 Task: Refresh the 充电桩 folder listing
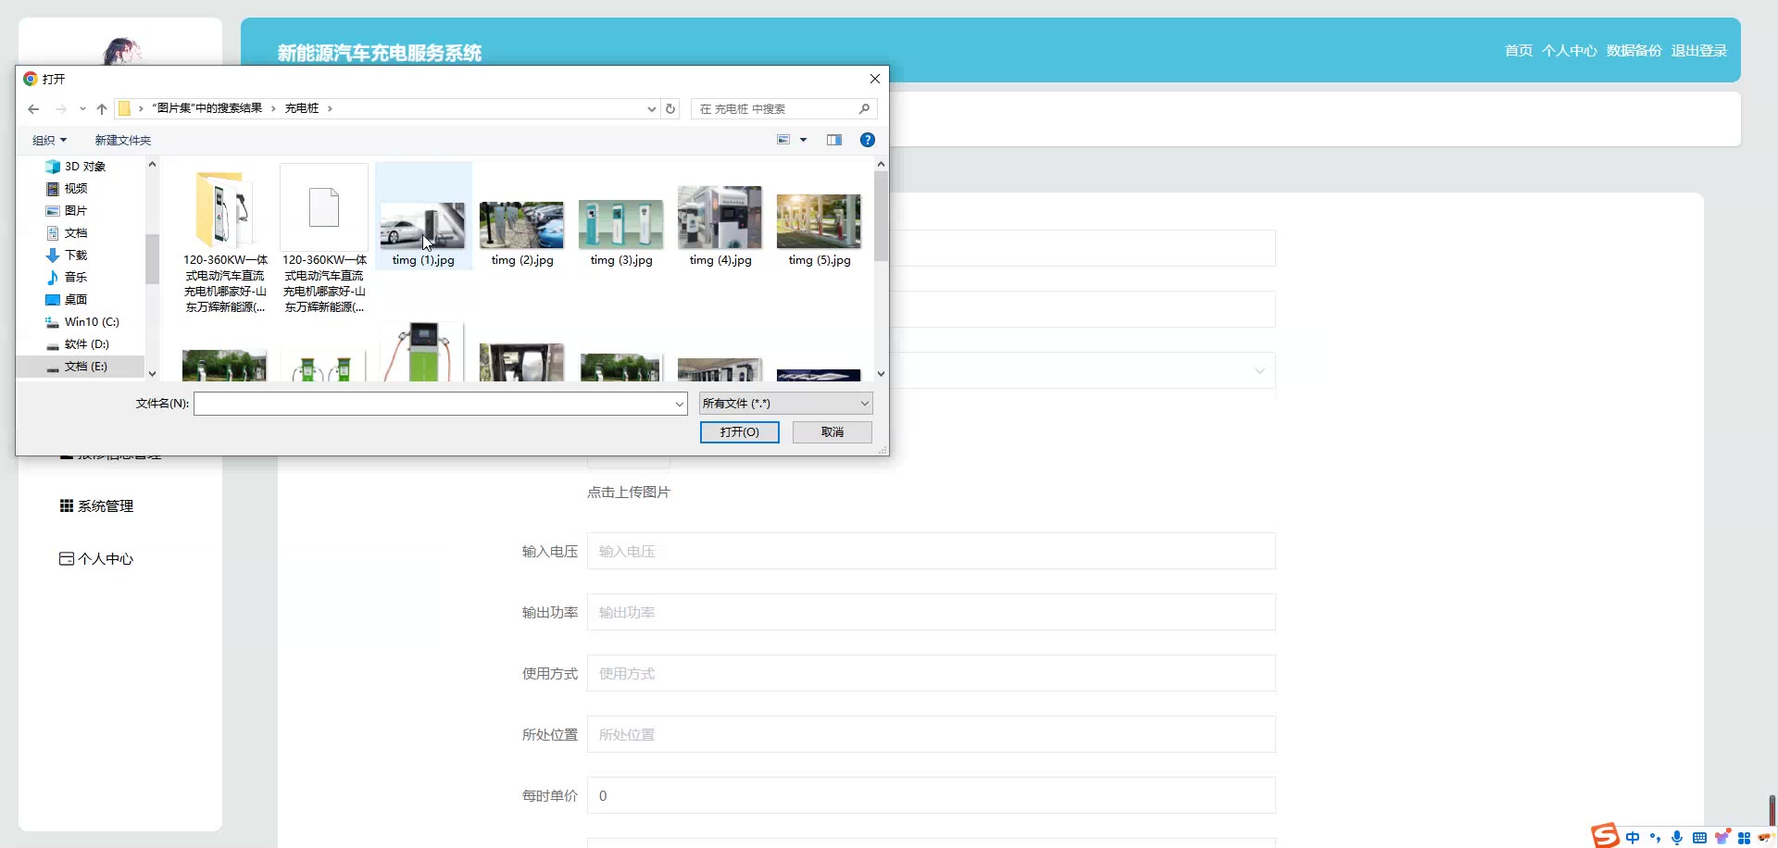tap(670, 109)
